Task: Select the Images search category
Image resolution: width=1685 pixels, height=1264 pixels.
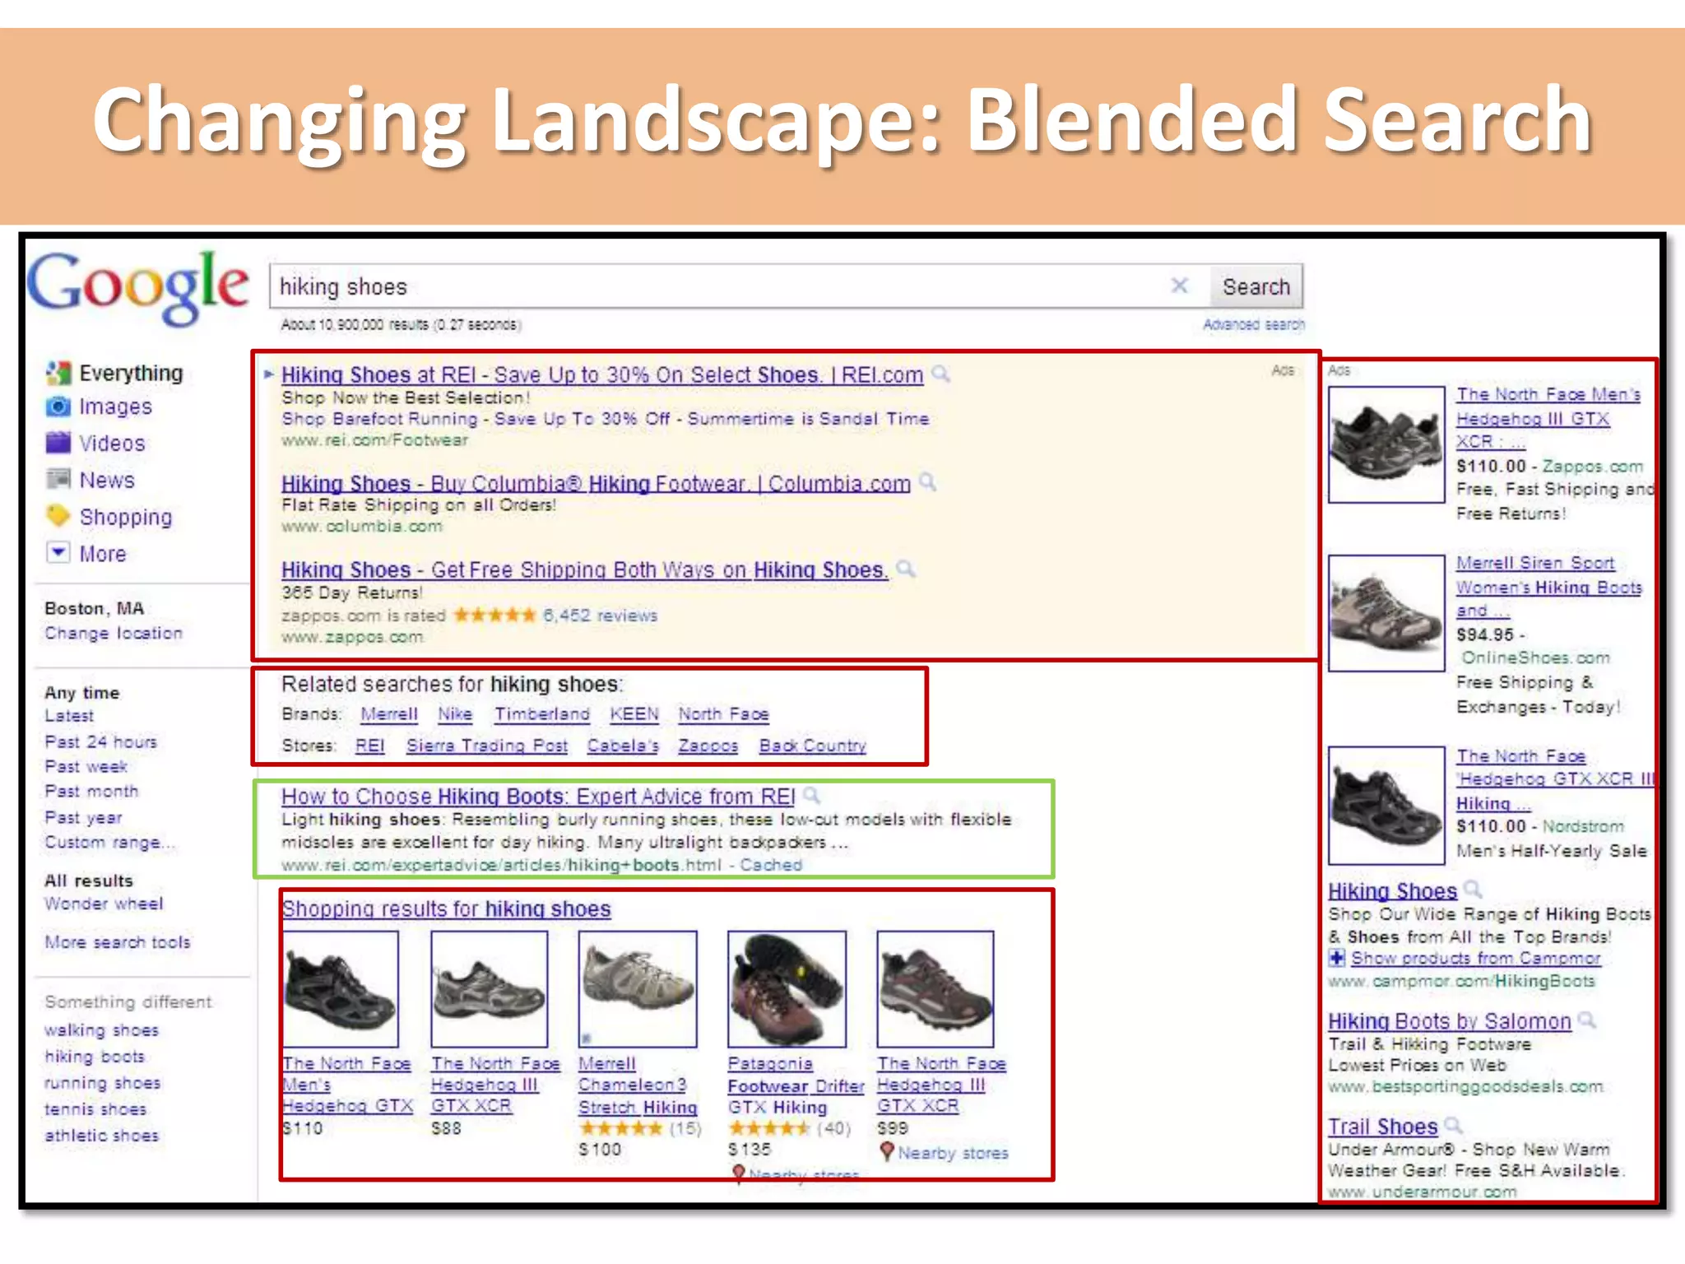Action: click(x=115, y=407)
